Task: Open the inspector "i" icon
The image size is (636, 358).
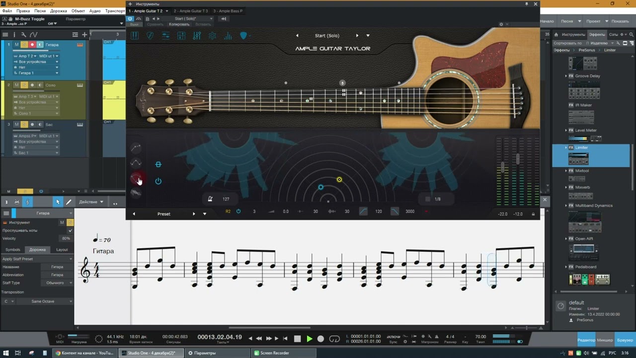Action: pyautogui.click(x=14, y=34)
